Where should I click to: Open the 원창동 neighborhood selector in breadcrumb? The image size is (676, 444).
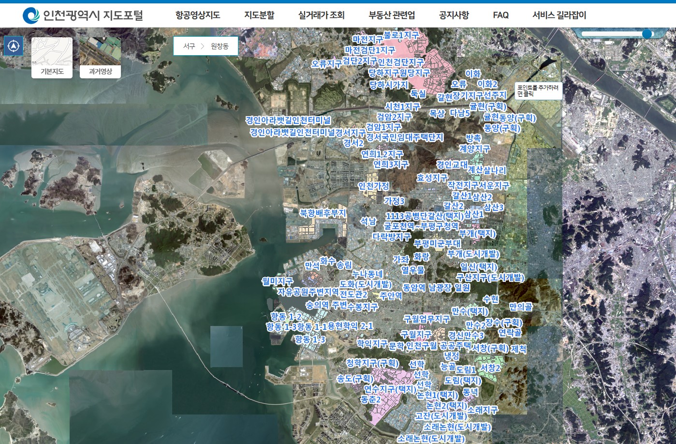(219, 46)
